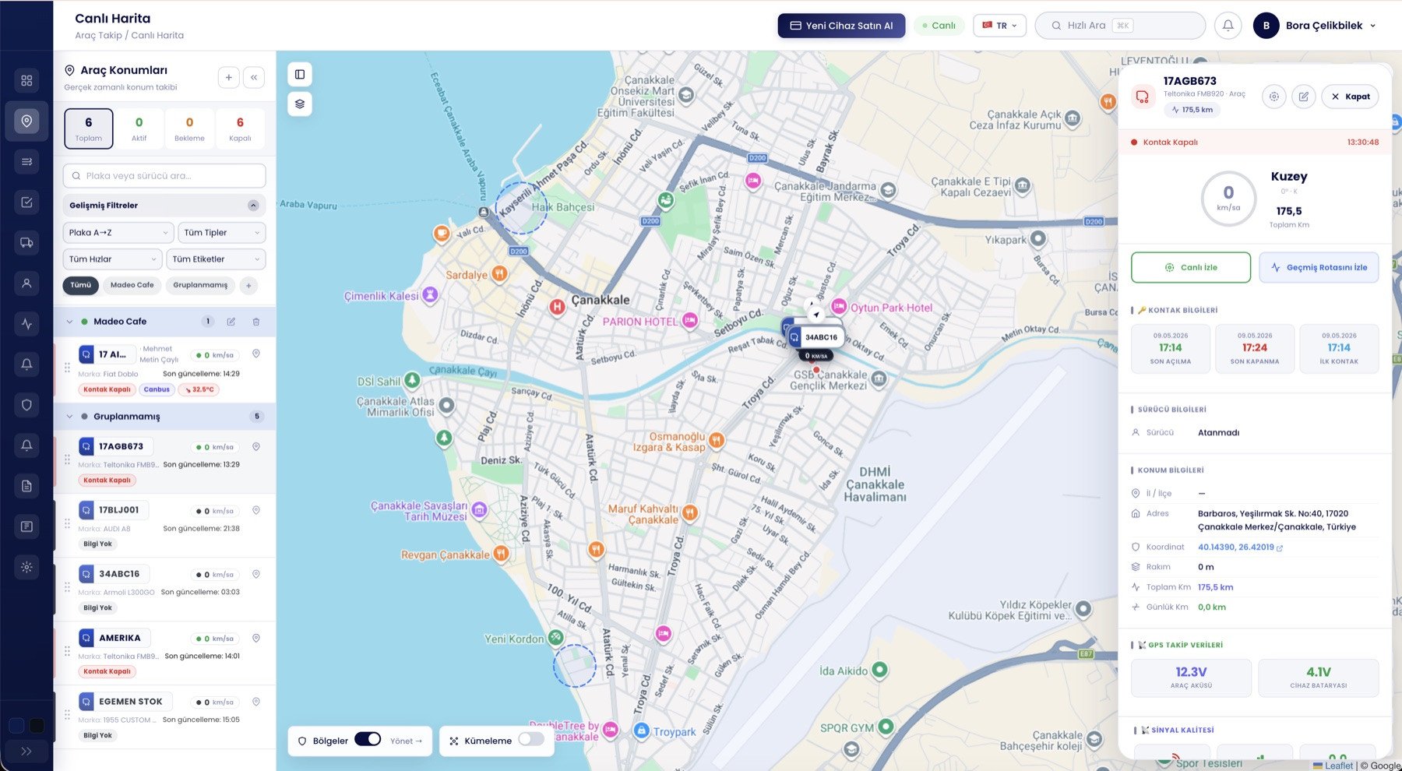The height and width of the screenshot is (771, 1402).
Task: Focus the Hızlı Ara search field
Action: 1120,26
